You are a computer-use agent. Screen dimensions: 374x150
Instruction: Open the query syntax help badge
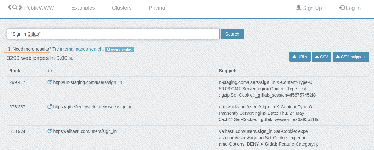[119, 49]
